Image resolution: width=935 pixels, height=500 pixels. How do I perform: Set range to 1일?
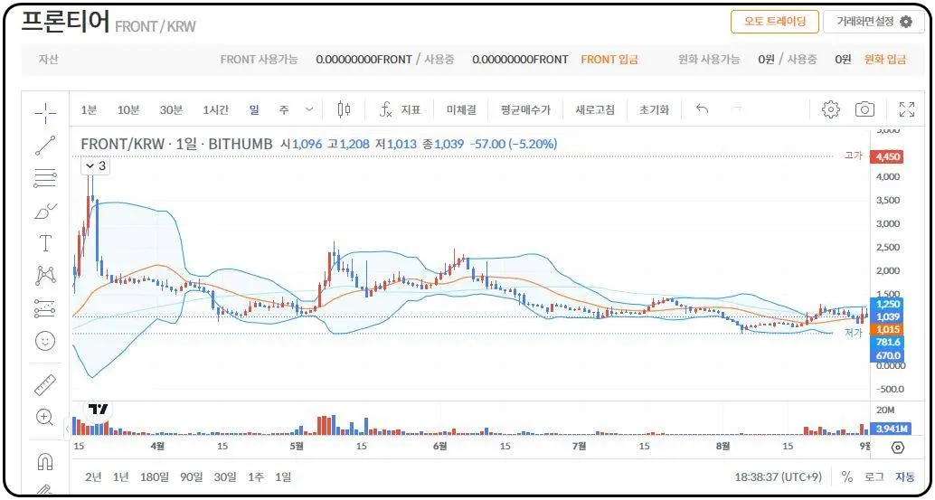coord(283,476)
